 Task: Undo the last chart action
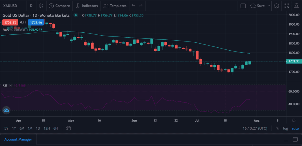(x=133, y=6)
